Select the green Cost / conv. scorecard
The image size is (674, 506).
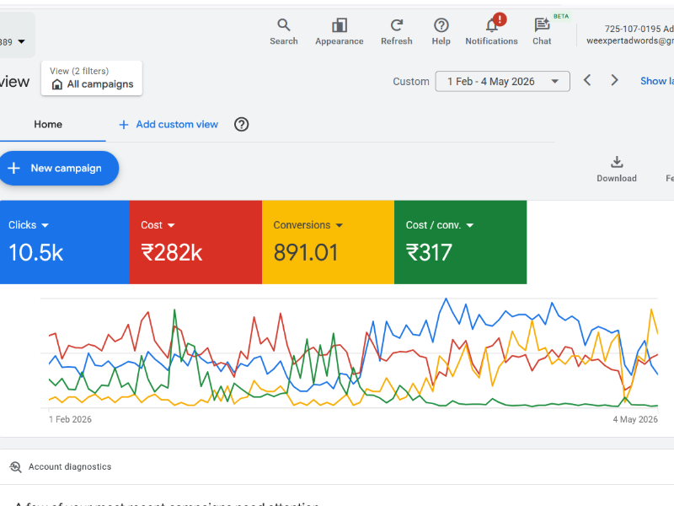(x=460, y=242)
